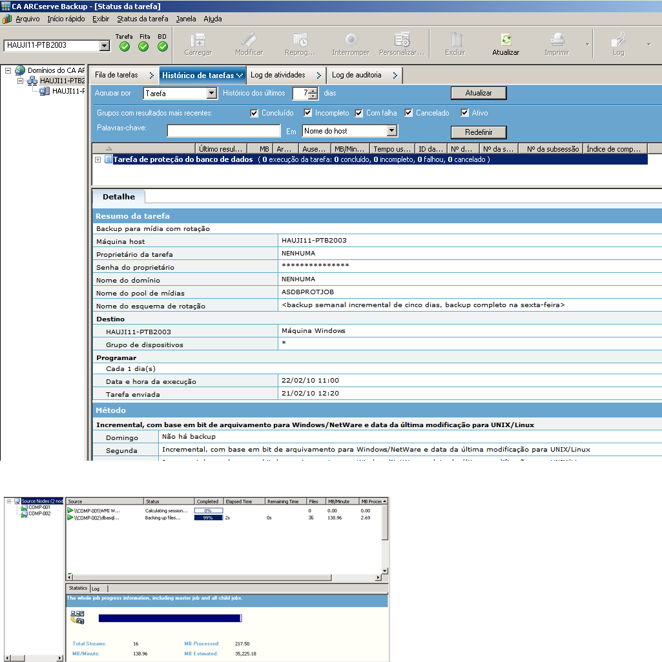Click the Personalizar toolbar icon

pos(402,40)
